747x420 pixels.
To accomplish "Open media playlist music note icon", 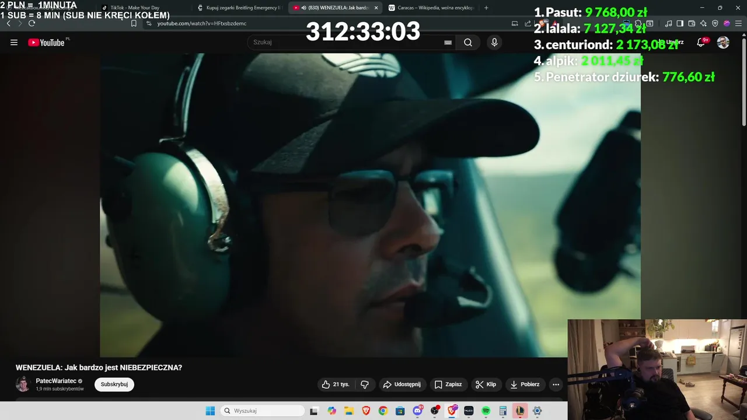I will click(668, 23).
